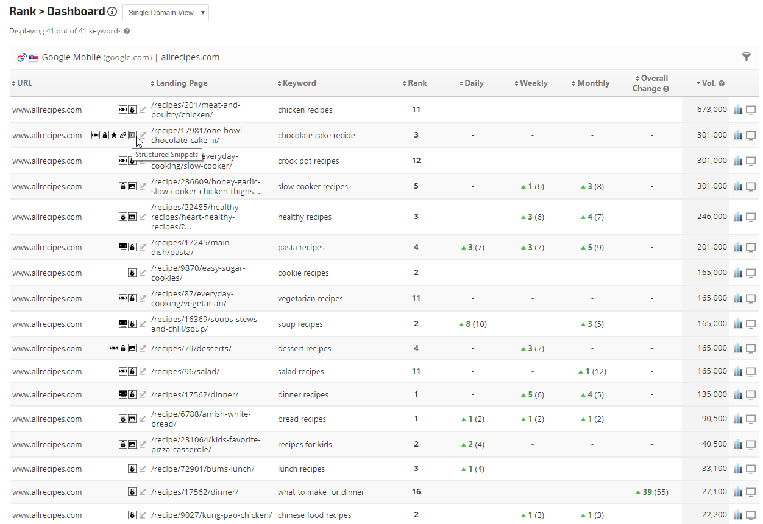
Task: Click star icon in chocolate cake row
Action: pyautogui.click(x=113, y=135)
